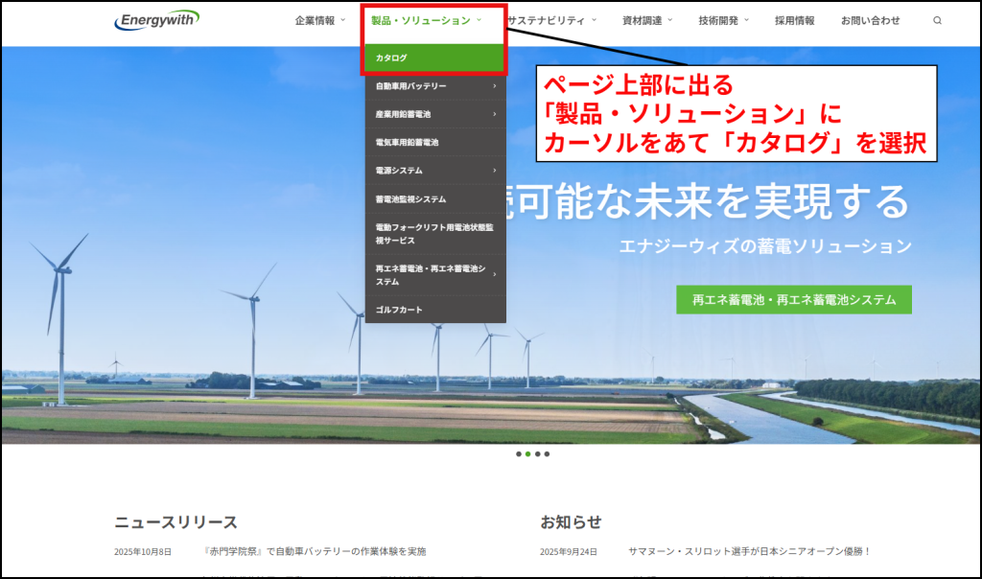982x579 pixels.
Task: Open the search magnifier icon
Action: click(x=937, y=20)
